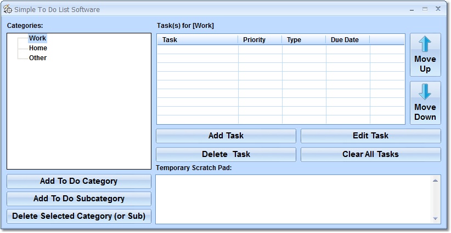Image resolution: width=451 pixels, height=233 pixels.
Task: Click the Add Task button
Action: [226, 136]
